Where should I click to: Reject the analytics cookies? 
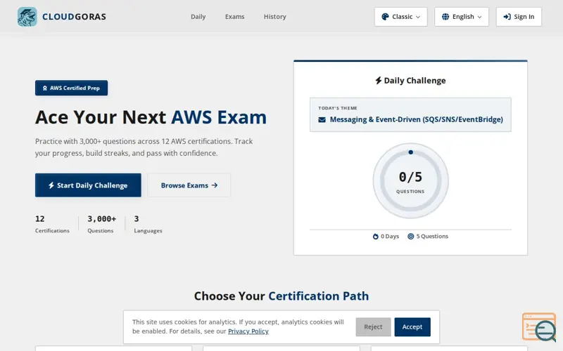tap(373, 326)
